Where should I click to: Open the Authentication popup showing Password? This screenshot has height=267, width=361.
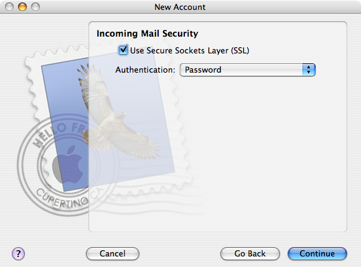click(x=248, y=70)
